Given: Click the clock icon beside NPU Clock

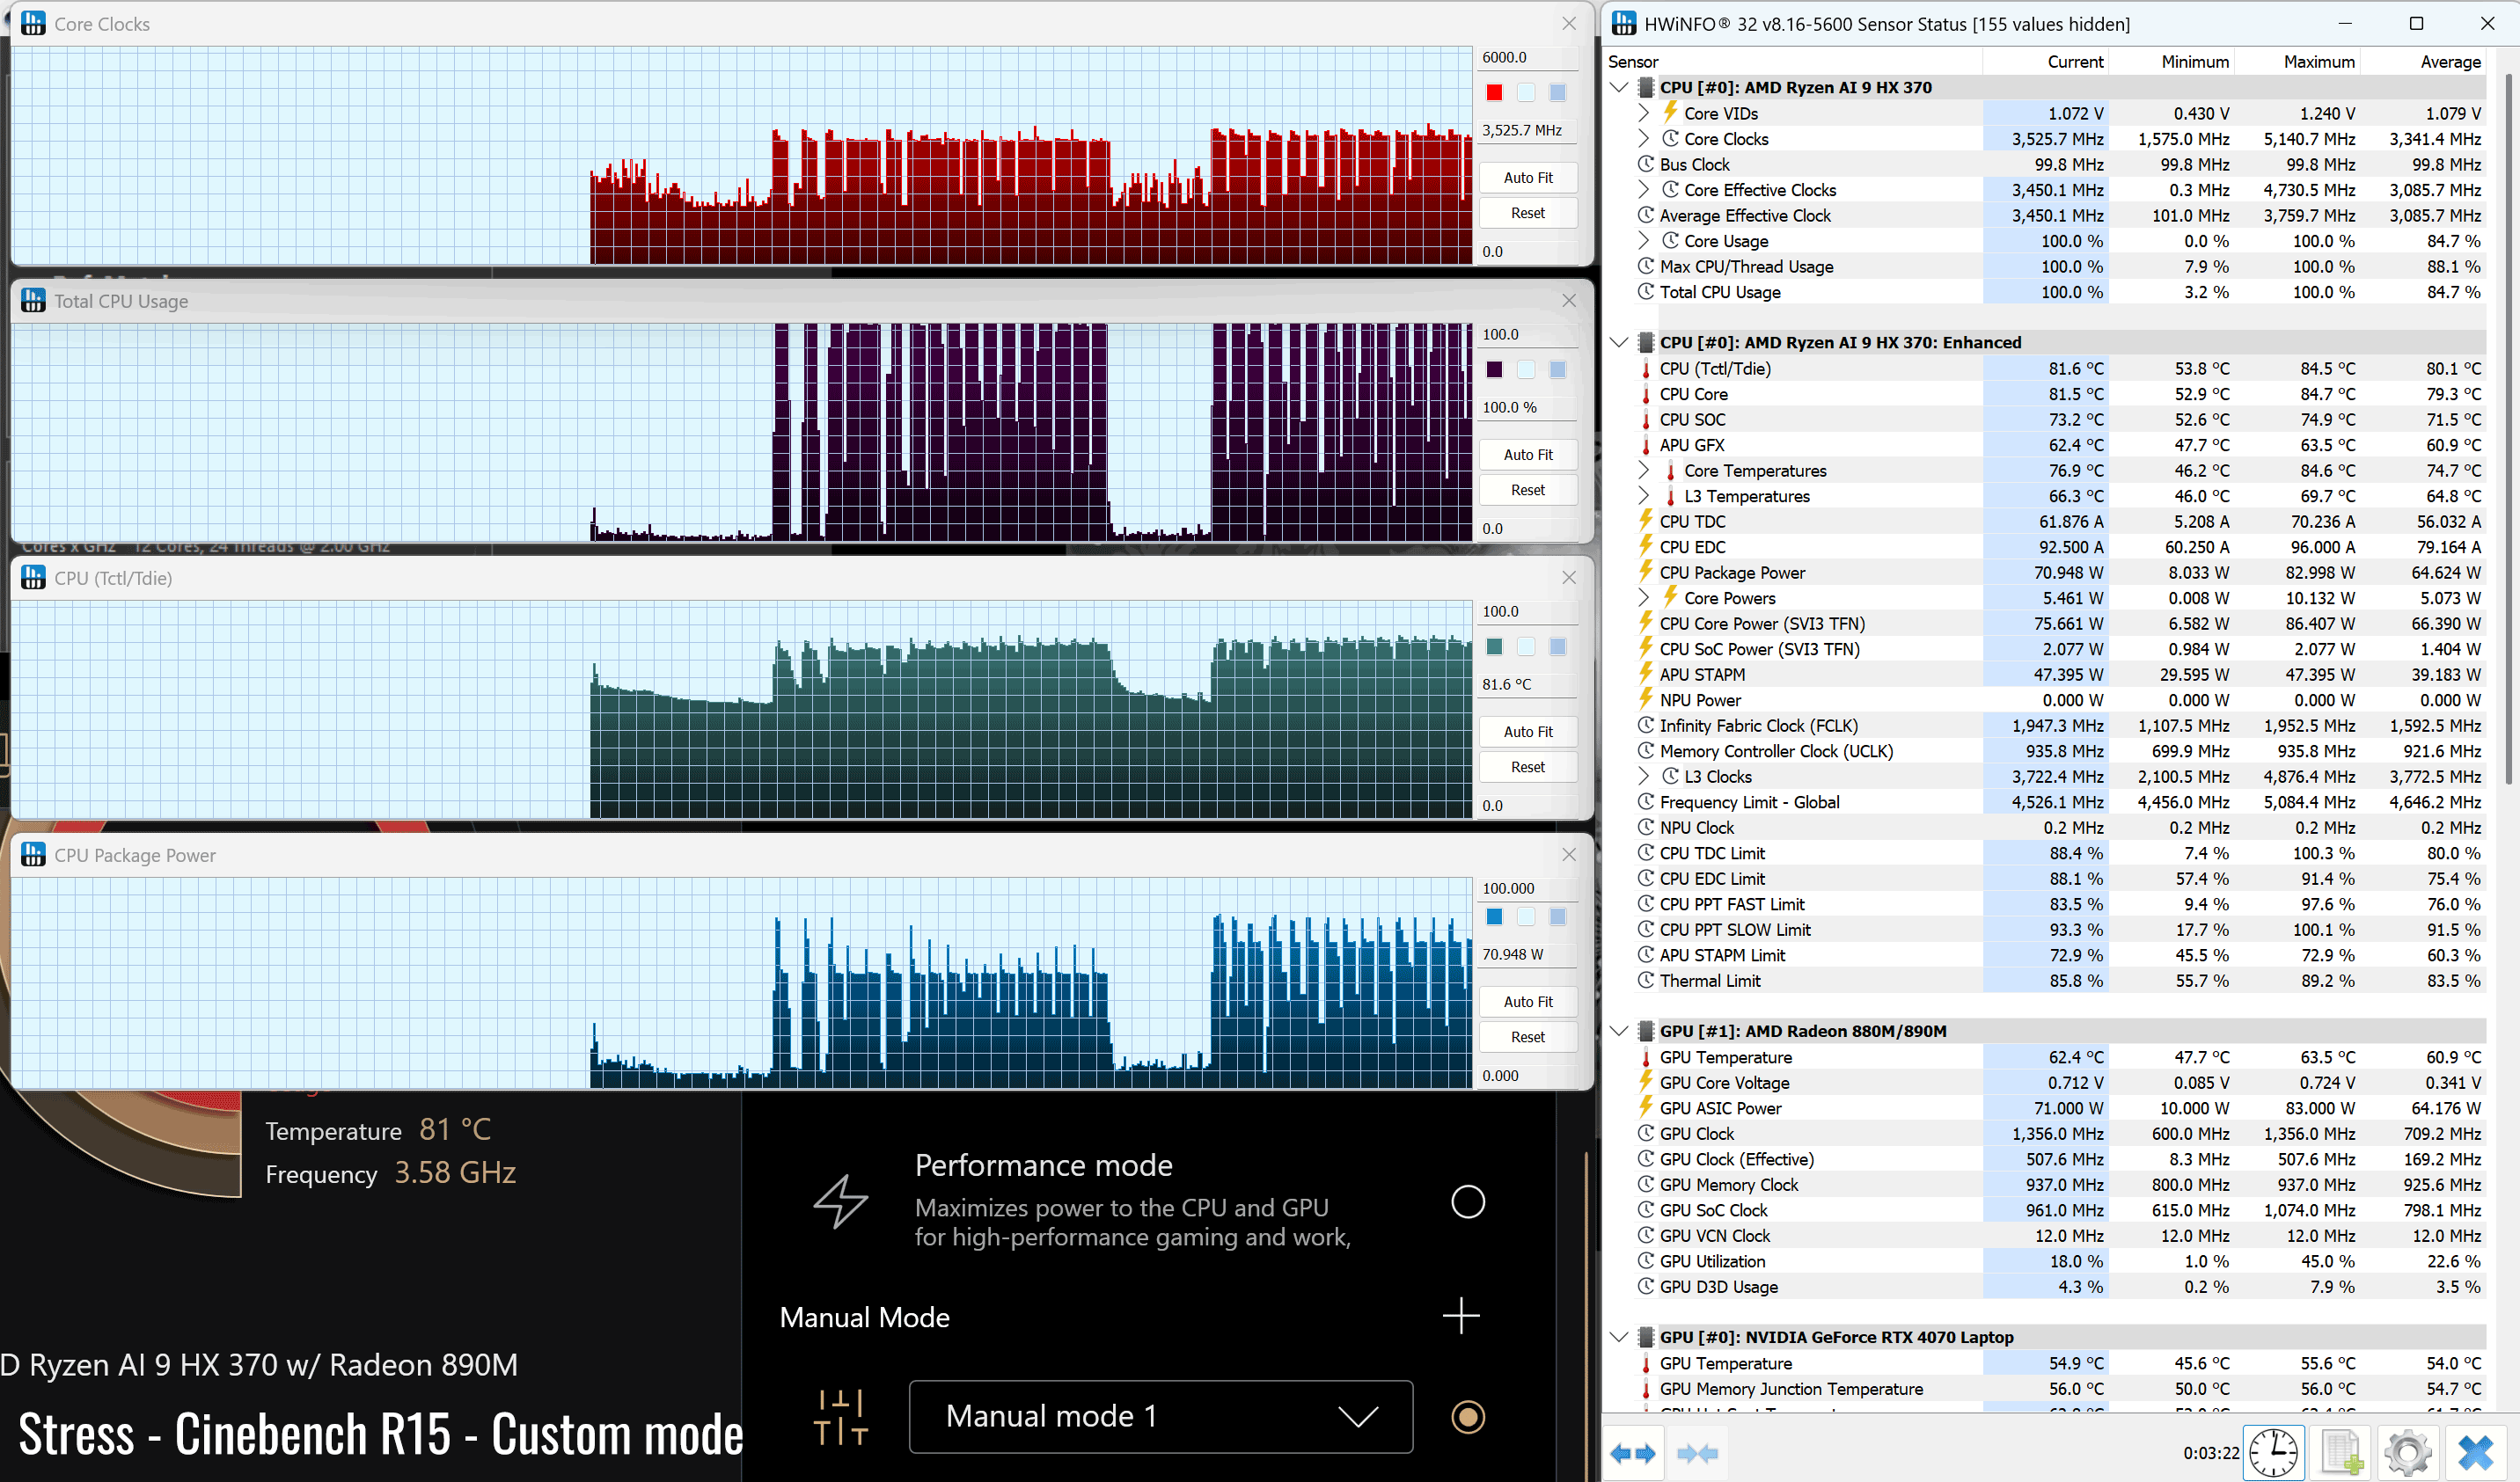Looking at the screenshot, I should tap(1646, 828).
